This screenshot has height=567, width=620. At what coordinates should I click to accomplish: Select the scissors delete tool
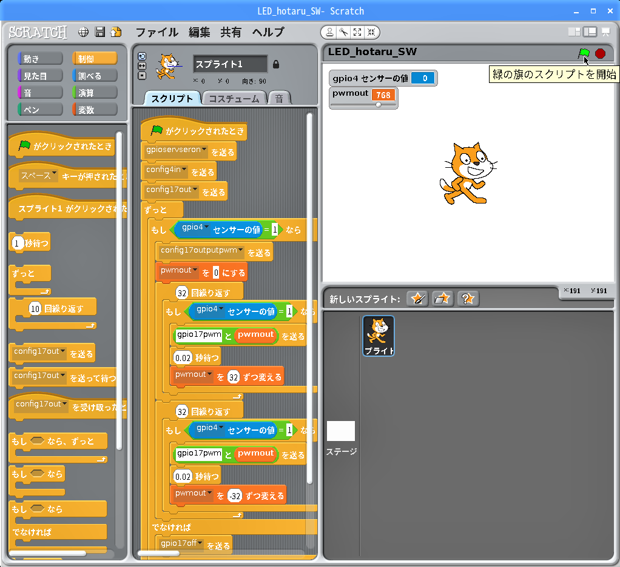343,32
